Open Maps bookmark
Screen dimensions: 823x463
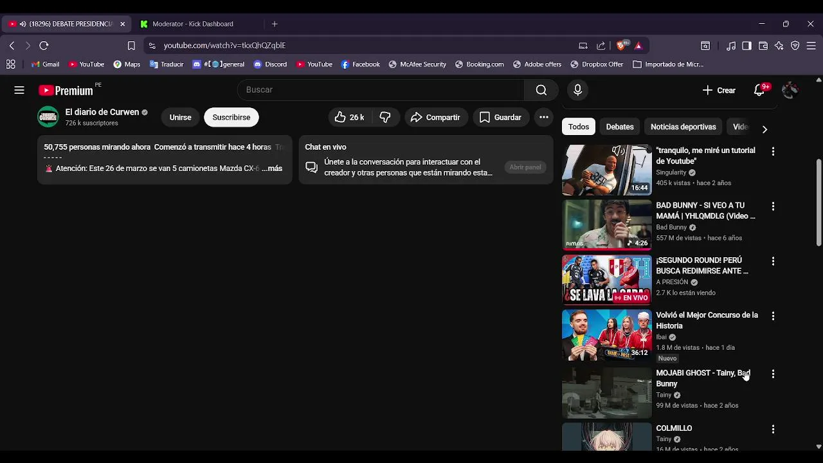(x=127, y=64)
